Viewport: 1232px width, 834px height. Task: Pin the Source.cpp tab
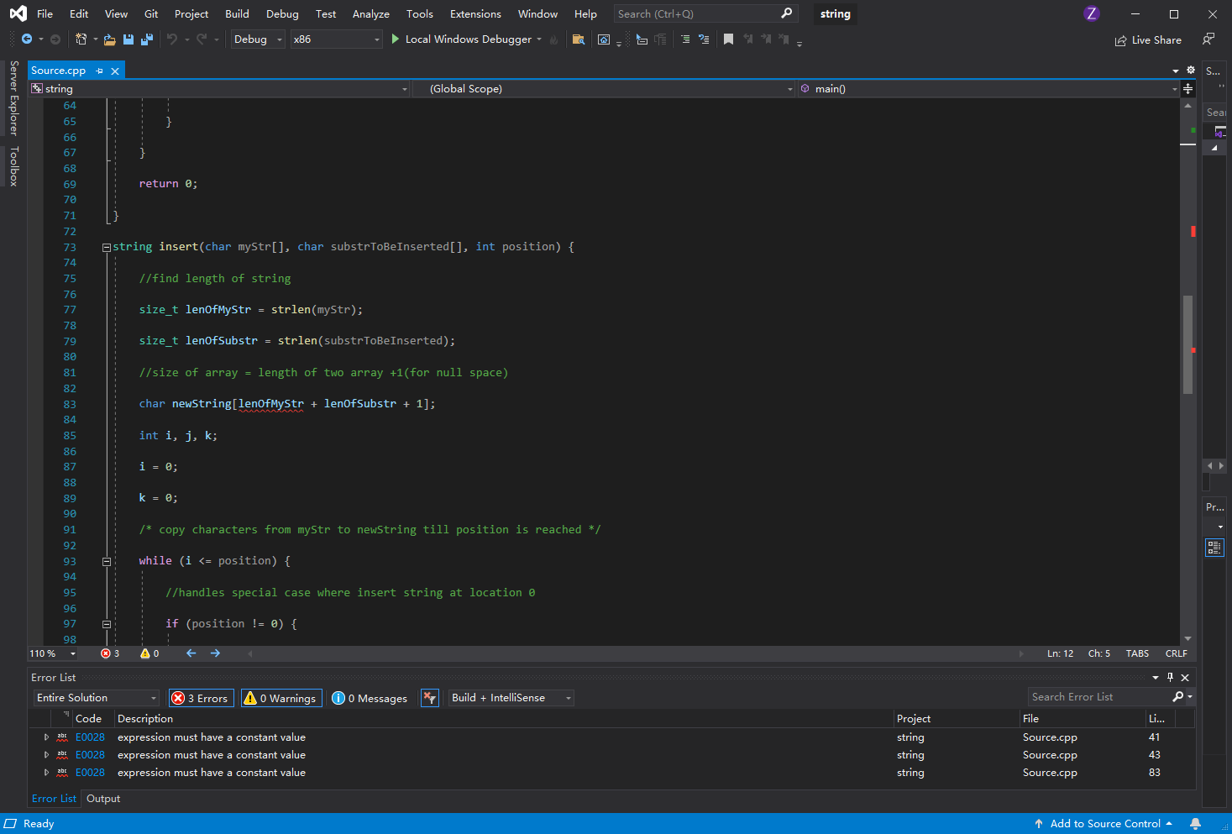pos(99,71)
